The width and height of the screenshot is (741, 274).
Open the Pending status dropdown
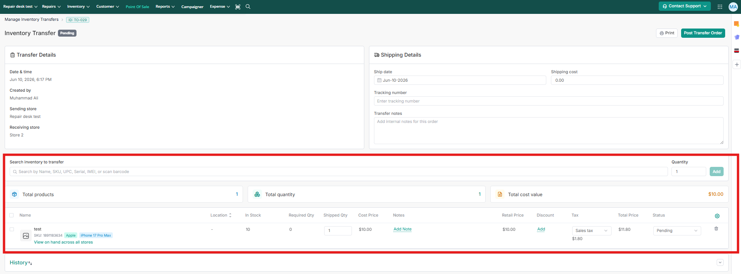point(677,230)
